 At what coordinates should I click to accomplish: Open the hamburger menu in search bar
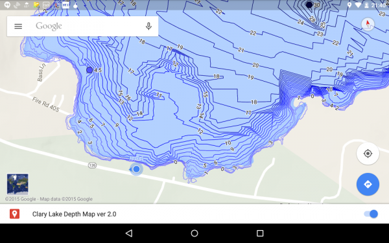[18, 26]
